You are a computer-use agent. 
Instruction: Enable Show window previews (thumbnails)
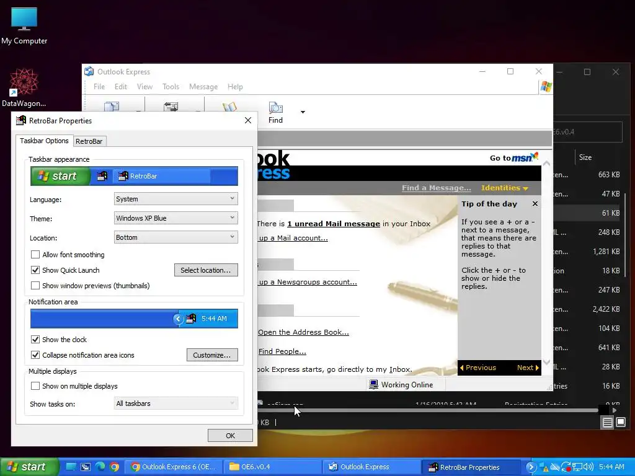(35, 285)
